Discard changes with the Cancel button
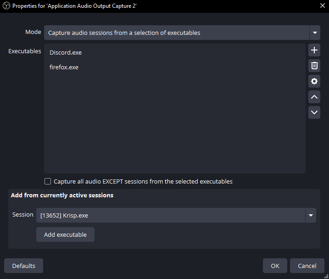The width and height of the screenshot is (329, 279). (x=307, y=266)
